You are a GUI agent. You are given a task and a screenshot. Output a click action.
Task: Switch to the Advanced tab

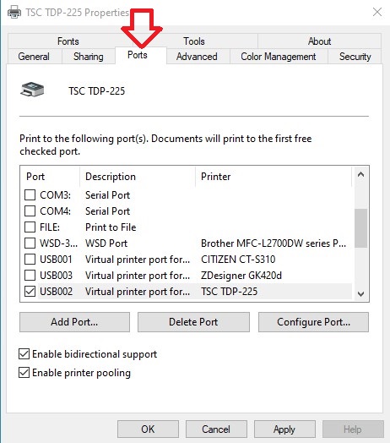197,57
